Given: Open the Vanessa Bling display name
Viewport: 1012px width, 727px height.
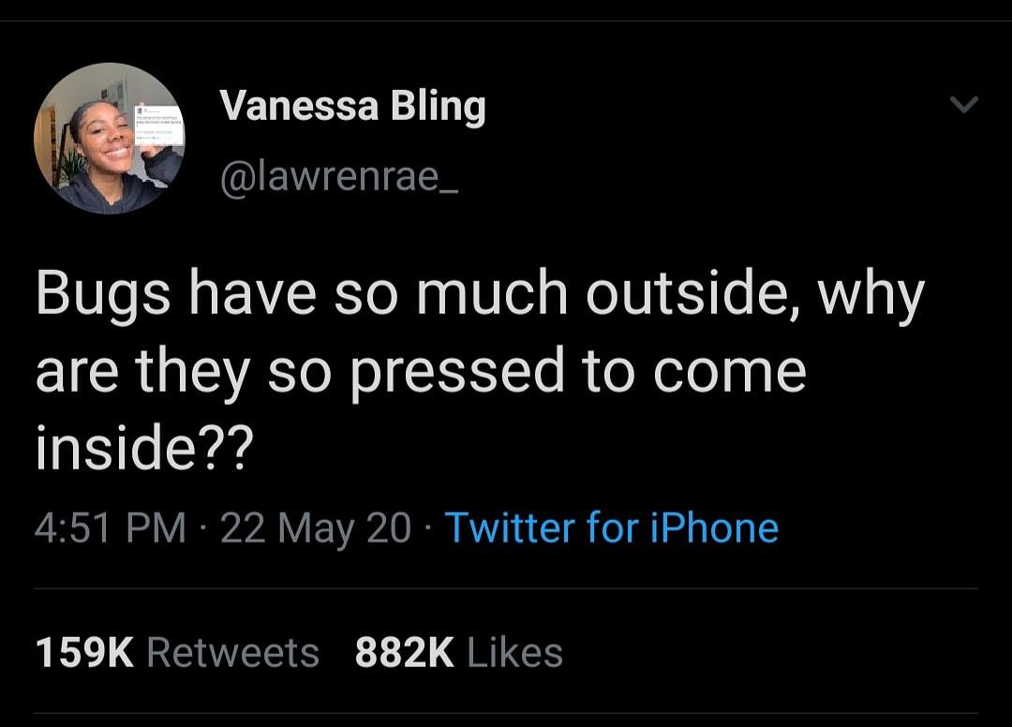Looking at the screenshot, I should [352, 106].
